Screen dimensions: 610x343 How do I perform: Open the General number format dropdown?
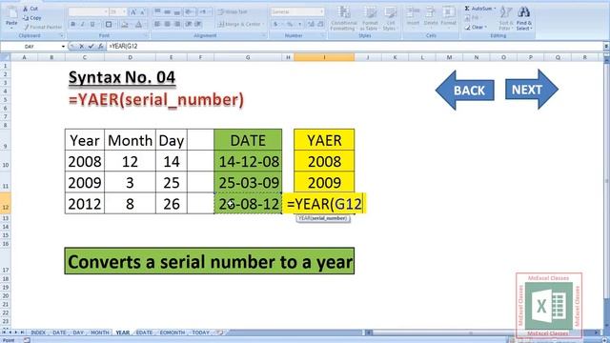(x=321, y=12)
